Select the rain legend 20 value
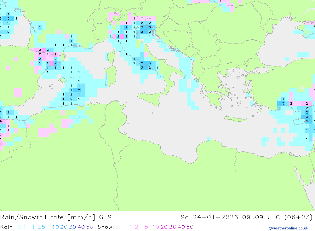The height and width of the screenshot is (231, 315). click(64, 227)
